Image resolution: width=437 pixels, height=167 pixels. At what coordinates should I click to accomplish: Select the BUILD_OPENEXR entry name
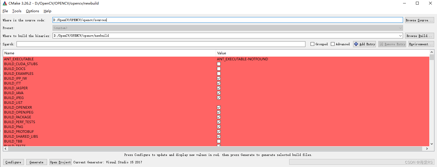click(x=18, y=108)
